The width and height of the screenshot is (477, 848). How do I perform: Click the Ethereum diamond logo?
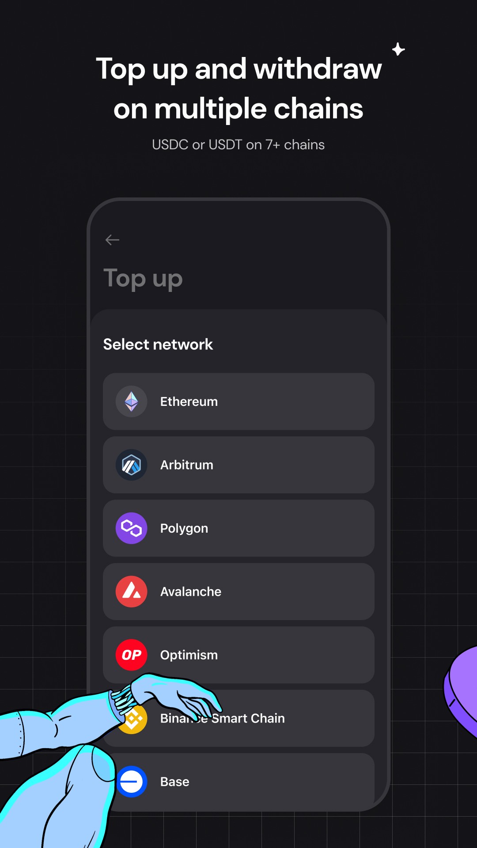(131, 401)
